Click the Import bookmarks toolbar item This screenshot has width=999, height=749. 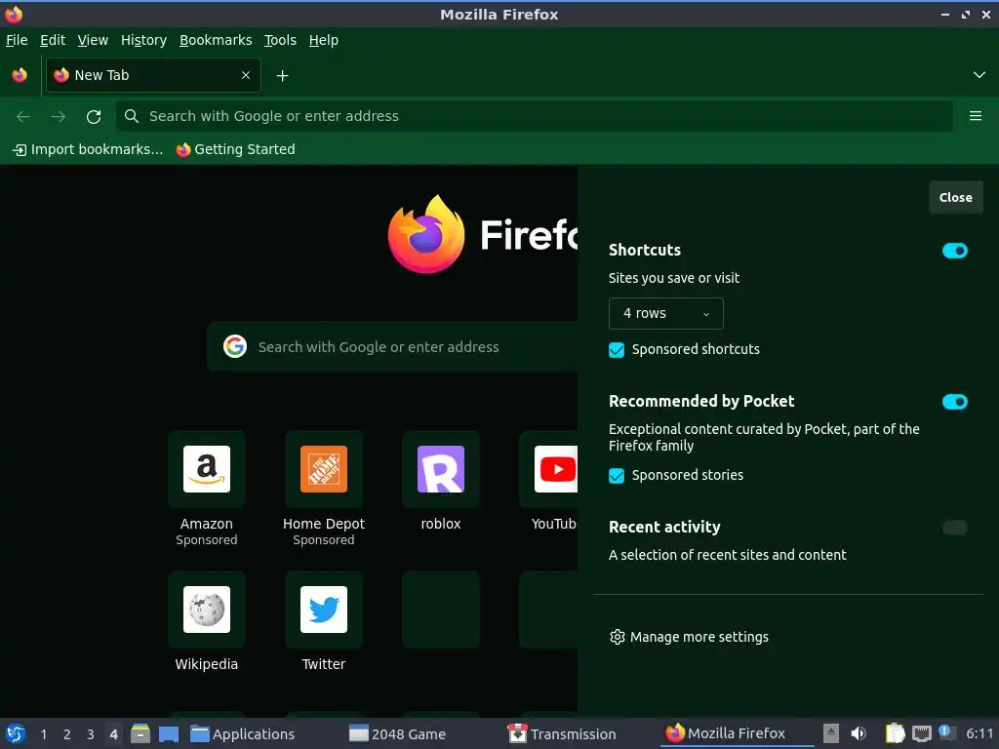(88, 149)
